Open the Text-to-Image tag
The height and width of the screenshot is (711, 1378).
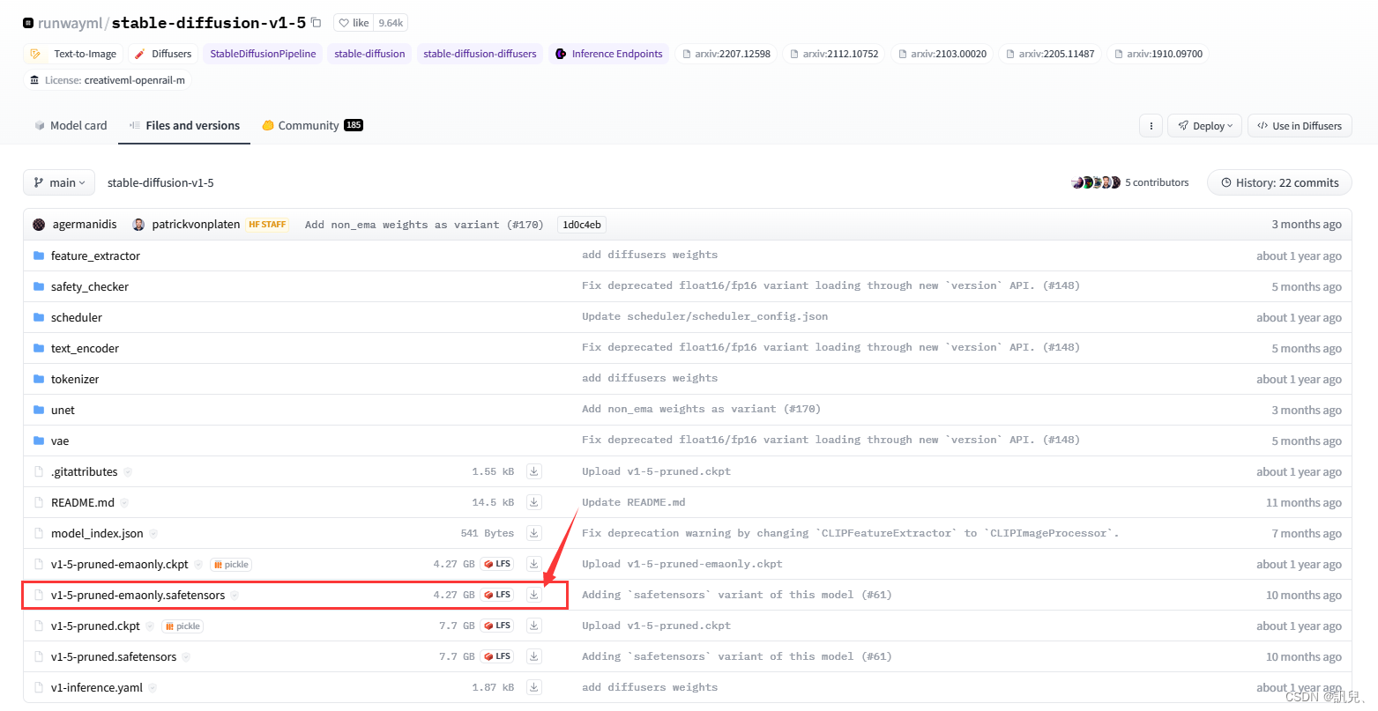73,54
